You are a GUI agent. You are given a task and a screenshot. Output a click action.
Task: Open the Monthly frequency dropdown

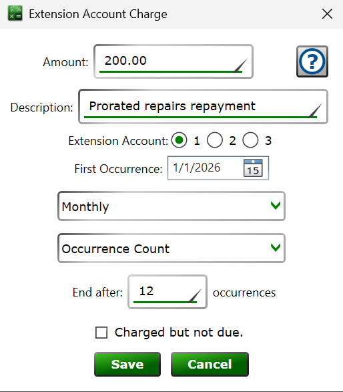tap(171, 206)
